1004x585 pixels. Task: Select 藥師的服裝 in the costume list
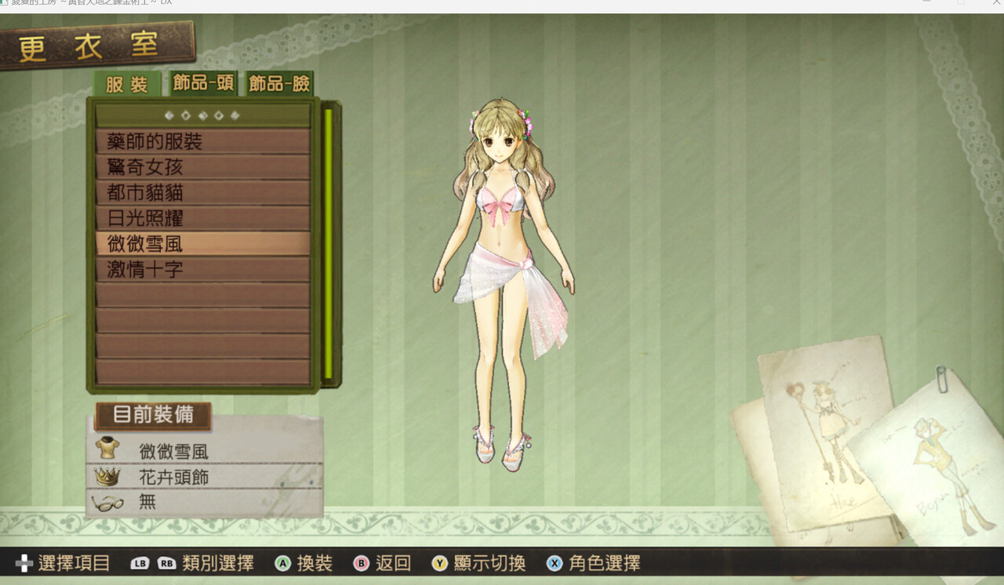click(203, 141)
